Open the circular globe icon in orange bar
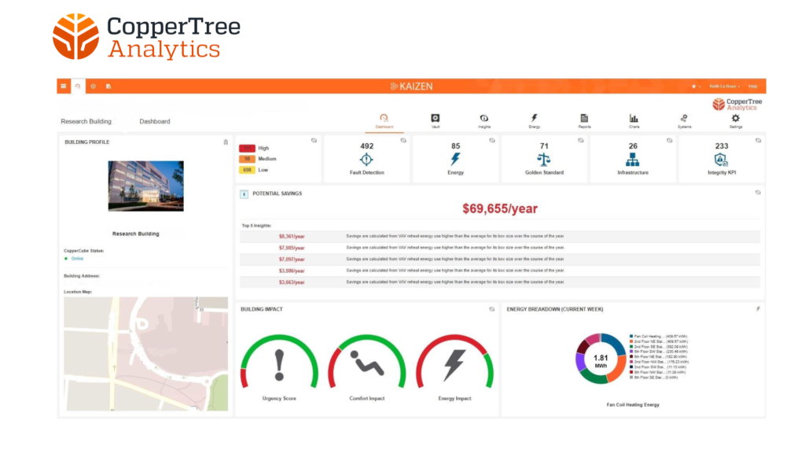This screenshot has height=453, width=805. (x=93, y=87)
